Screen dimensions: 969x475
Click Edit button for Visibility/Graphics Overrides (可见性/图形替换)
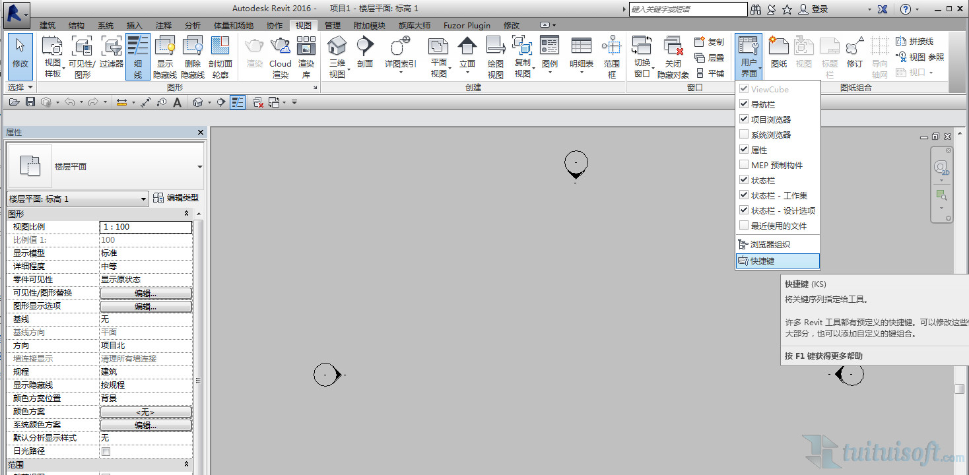coord(146,293)
